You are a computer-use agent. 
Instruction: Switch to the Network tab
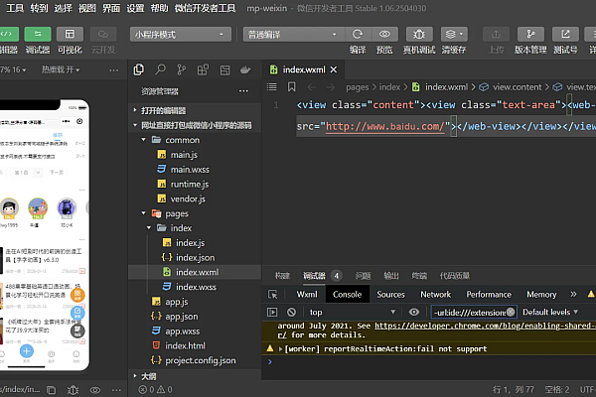435,295
